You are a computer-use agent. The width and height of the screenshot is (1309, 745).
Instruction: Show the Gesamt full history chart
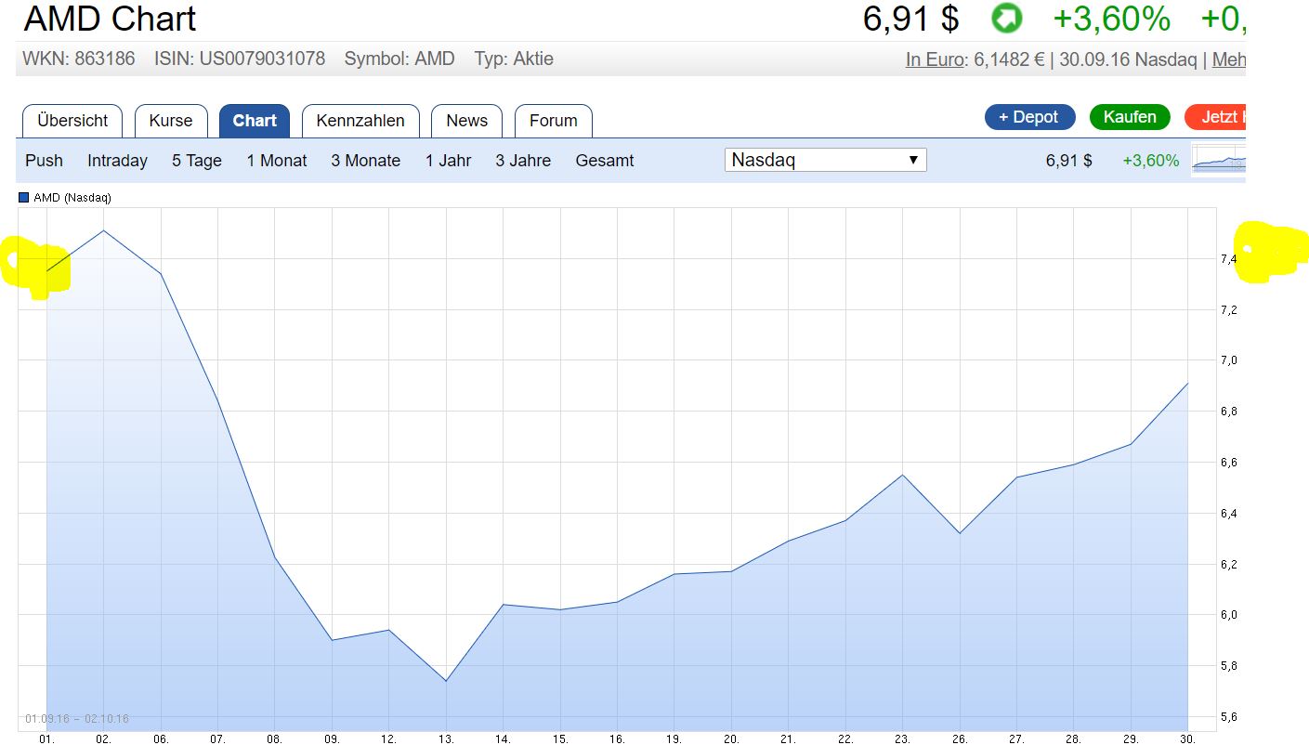point(605,161)
